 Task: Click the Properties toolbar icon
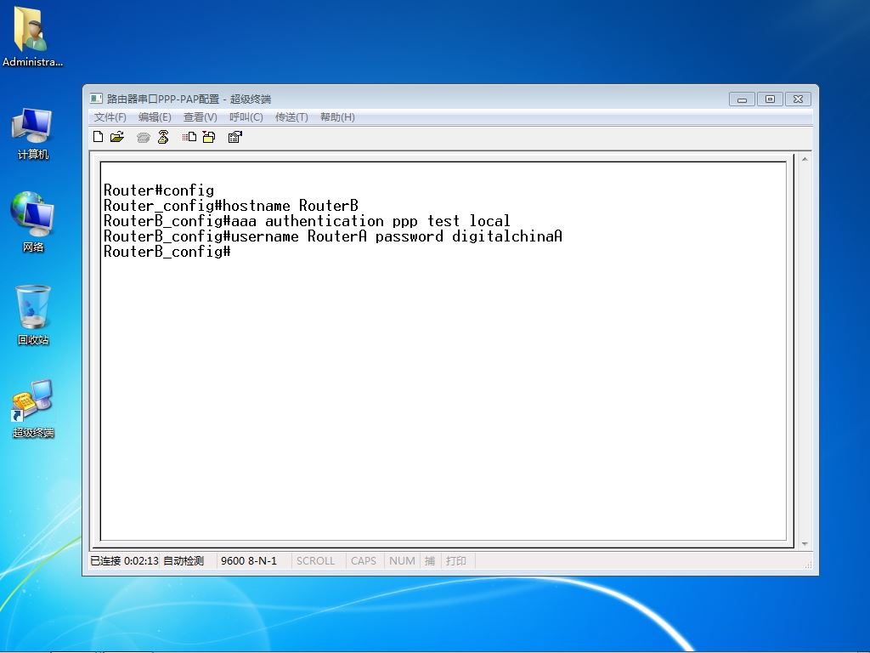[234, 137]
